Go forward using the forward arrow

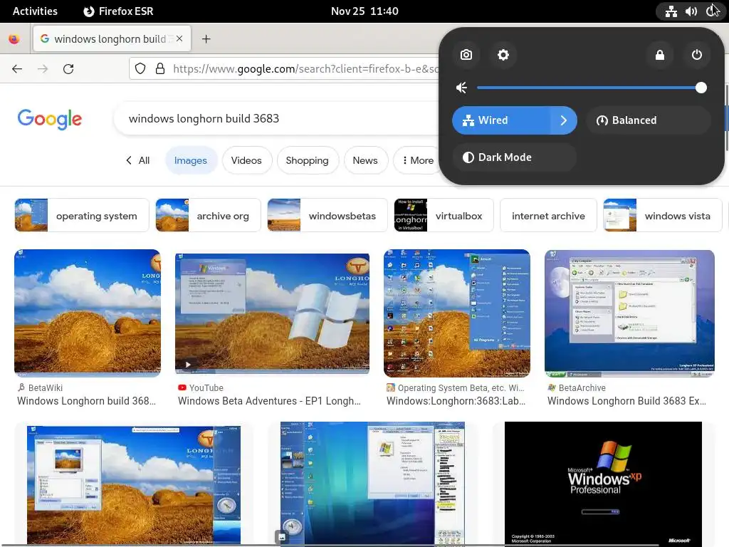coord(43,69)
